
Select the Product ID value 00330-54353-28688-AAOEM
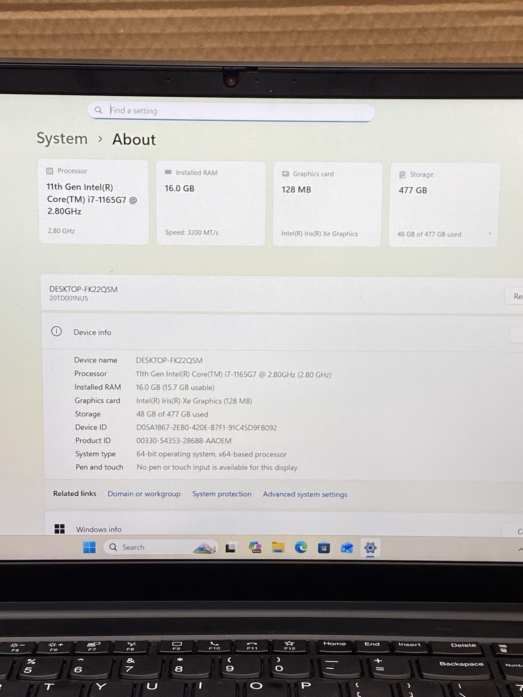click(x=184, y=440)
